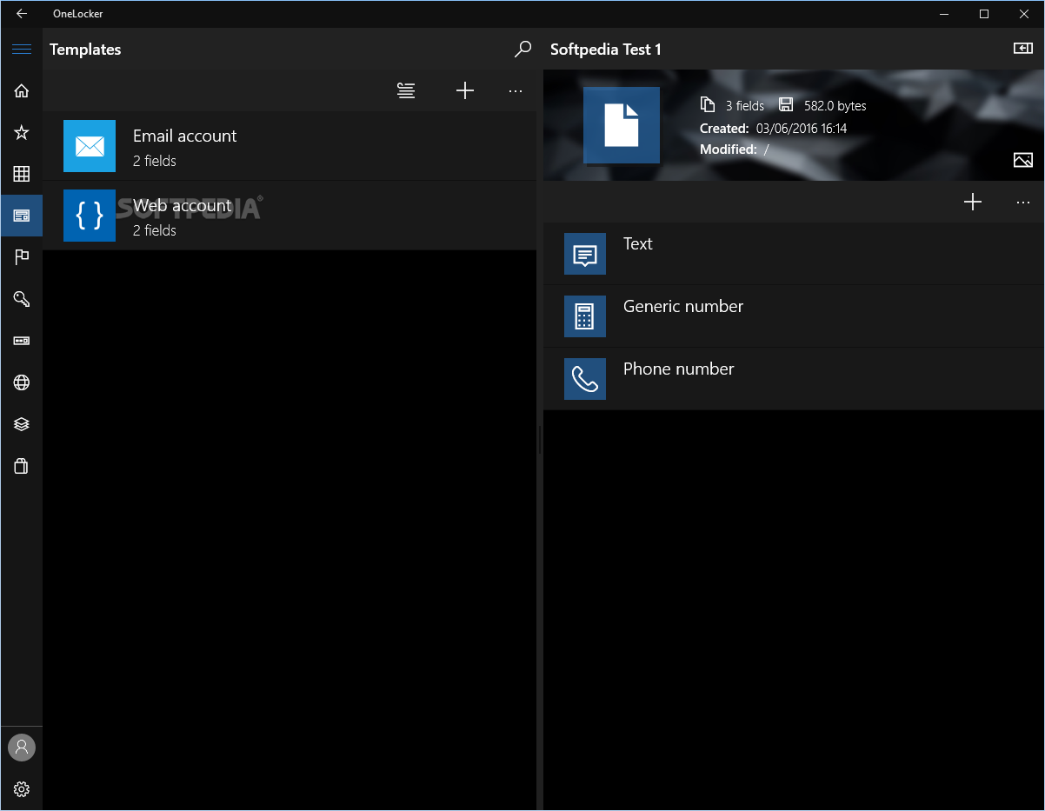Click the pane splitter handle
The width and height of the screenshot is (1045, 811).
540,440
